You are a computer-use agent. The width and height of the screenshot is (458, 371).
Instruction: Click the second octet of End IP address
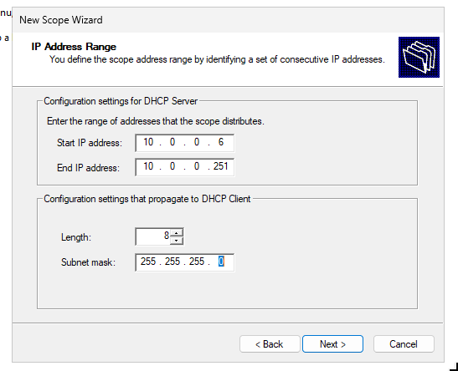pyautogui.click(x=172, y=166)
